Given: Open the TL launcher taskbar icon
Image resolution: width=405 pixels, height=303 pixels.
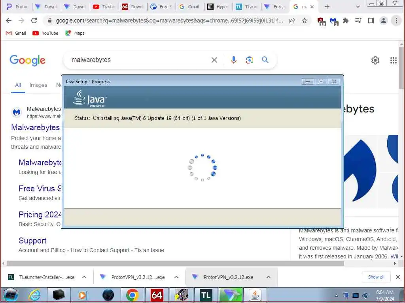Looking at the screenshot, I should (206, 295).
